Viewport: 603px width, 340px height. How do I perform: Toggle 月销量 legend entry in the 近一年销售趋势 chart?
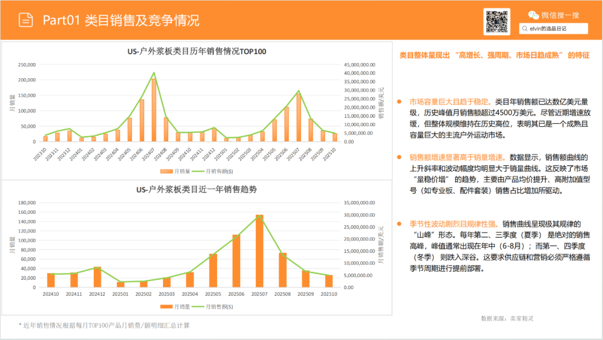pos(175,307)
